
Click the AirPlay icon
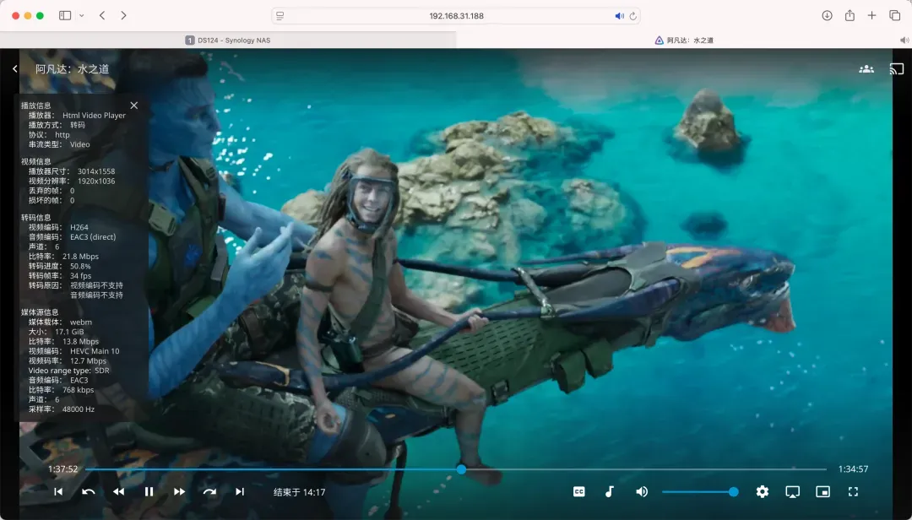point(792,491)
